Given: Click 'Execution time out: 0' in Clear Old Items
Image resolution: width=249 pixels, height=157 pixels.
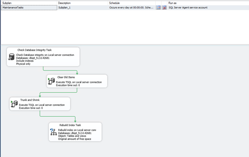Looking at the screenshot, I should [x=68, y=85].
